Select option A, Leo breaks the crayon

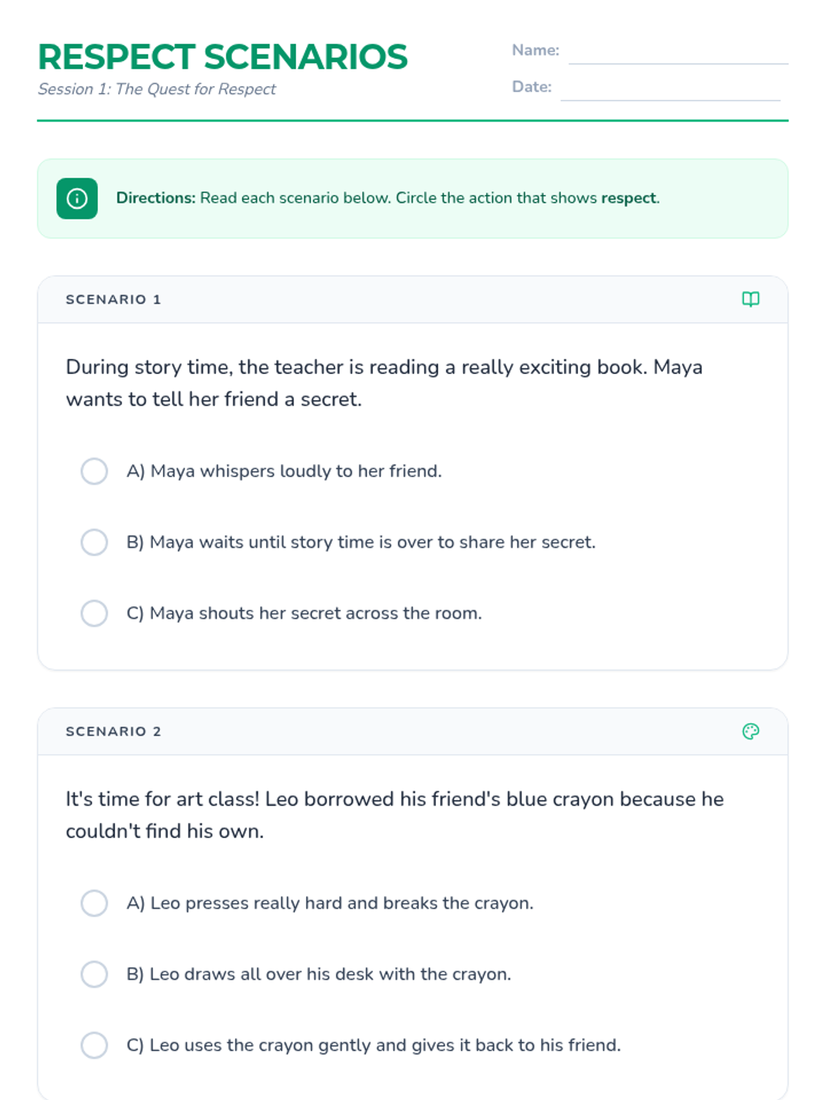tap(94, 903)
